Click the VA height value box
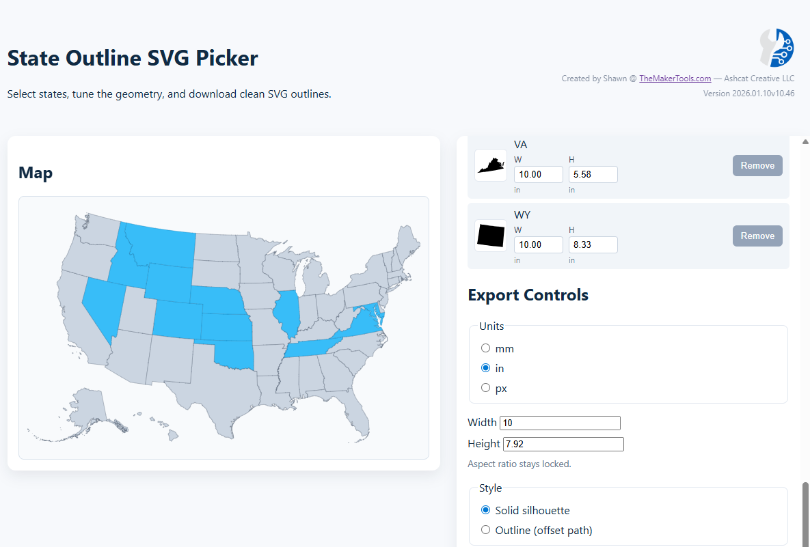The image size is (810, 547). pos(593,174)
